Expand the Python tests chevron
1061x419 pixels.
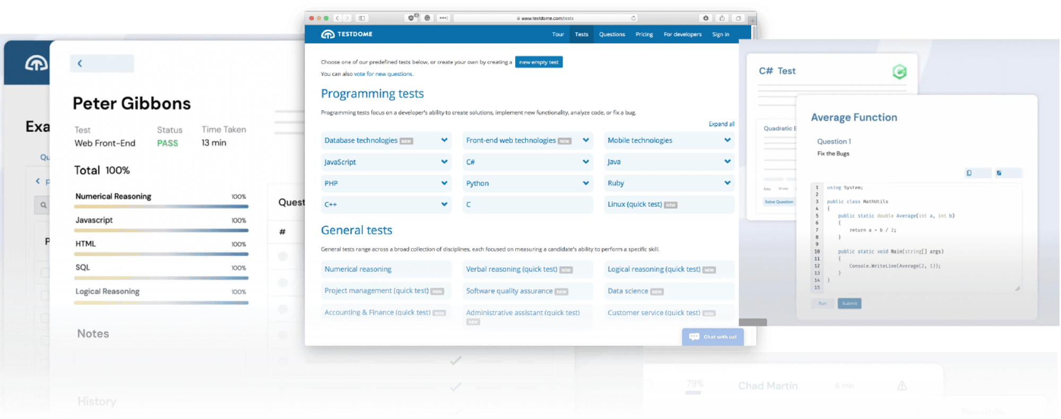point(586,183)
